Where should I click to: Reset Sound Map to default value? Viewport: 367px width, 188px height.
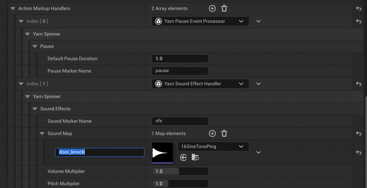click(358, 134)
